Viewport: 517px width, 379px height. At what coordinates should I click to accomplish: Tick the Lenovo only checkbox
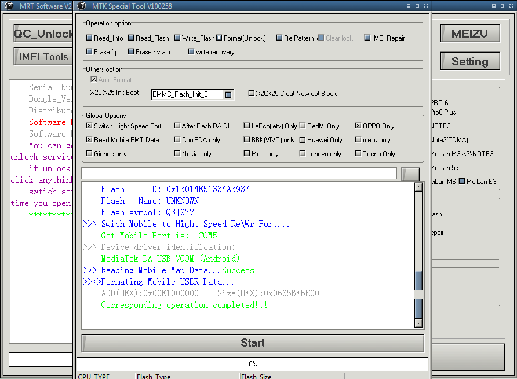click(x=303, y=153)
